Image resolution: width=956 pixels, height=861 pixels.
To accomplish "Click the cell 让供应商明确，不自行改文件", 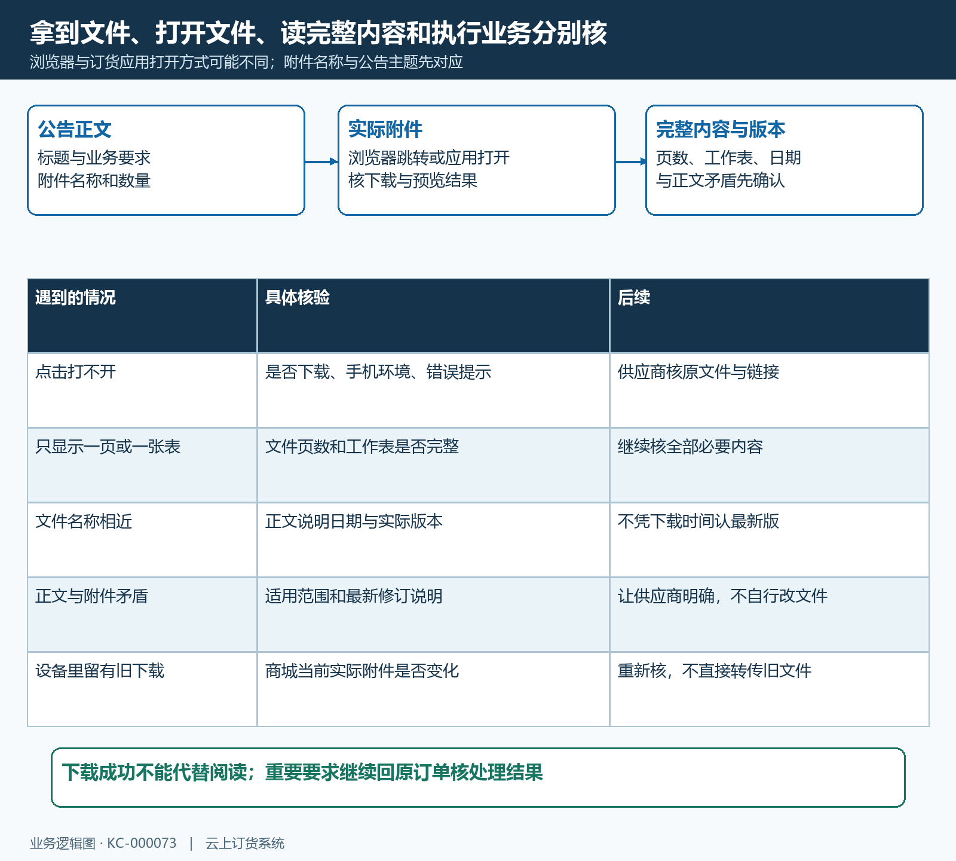I will point(770,615).
